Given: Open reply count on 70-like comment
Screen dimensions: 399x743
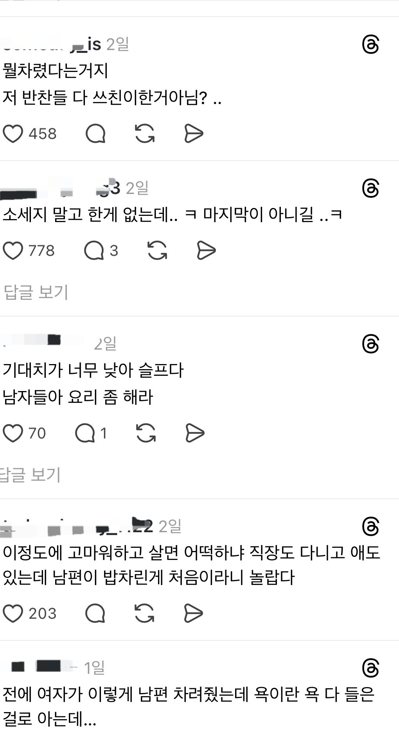Looking at the screenshot, I should [x=91, y=433].
